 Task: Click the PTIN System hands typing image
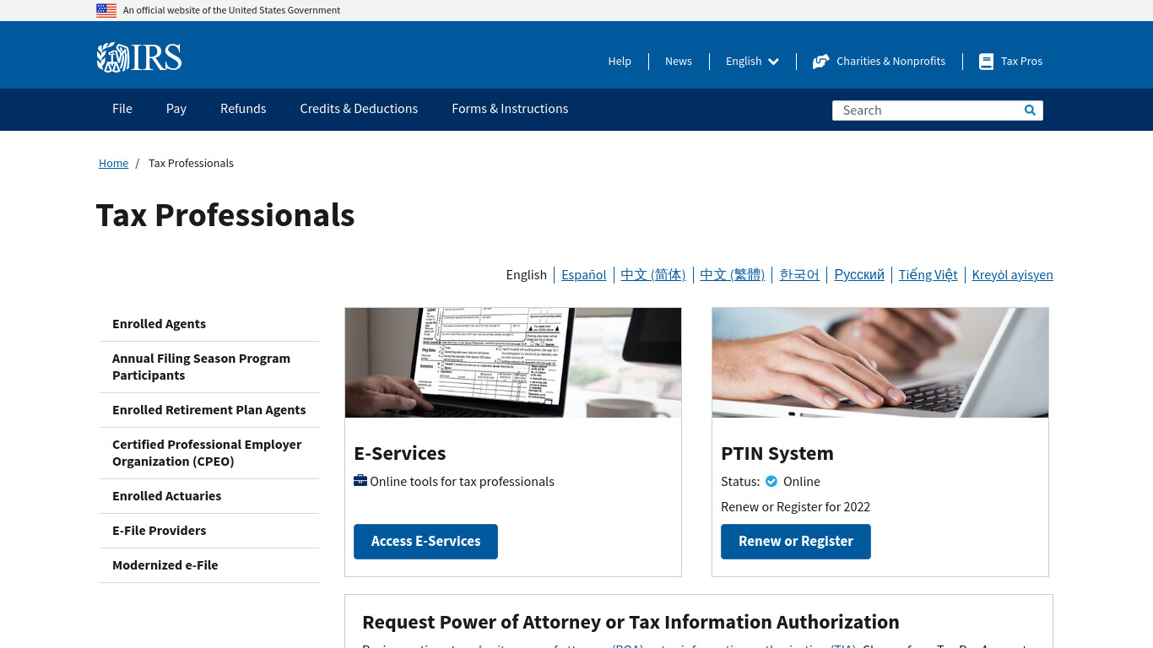pyautogui.click(x=880, y=363)
